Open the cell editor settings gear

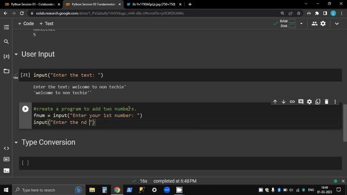[310, 102]
